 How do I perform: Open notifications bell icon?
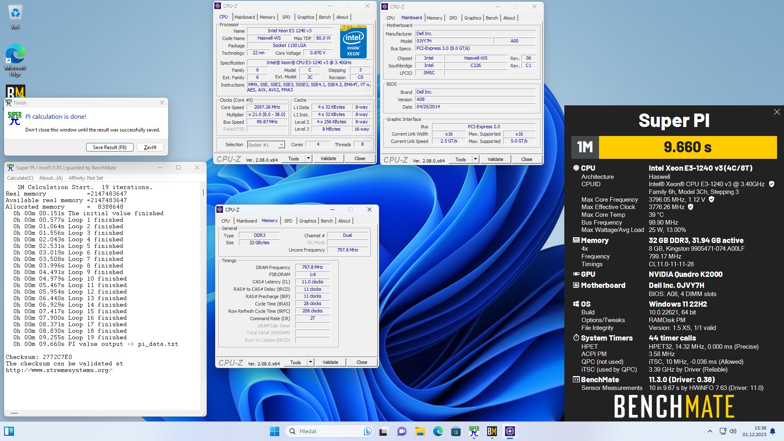pos(772,431)
